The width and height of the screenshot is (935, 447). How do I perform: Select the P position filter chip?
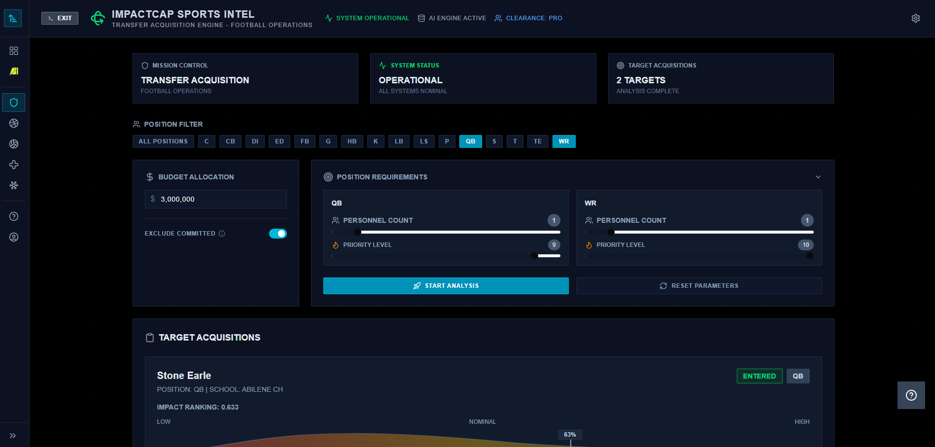click(x=447, y=141)
